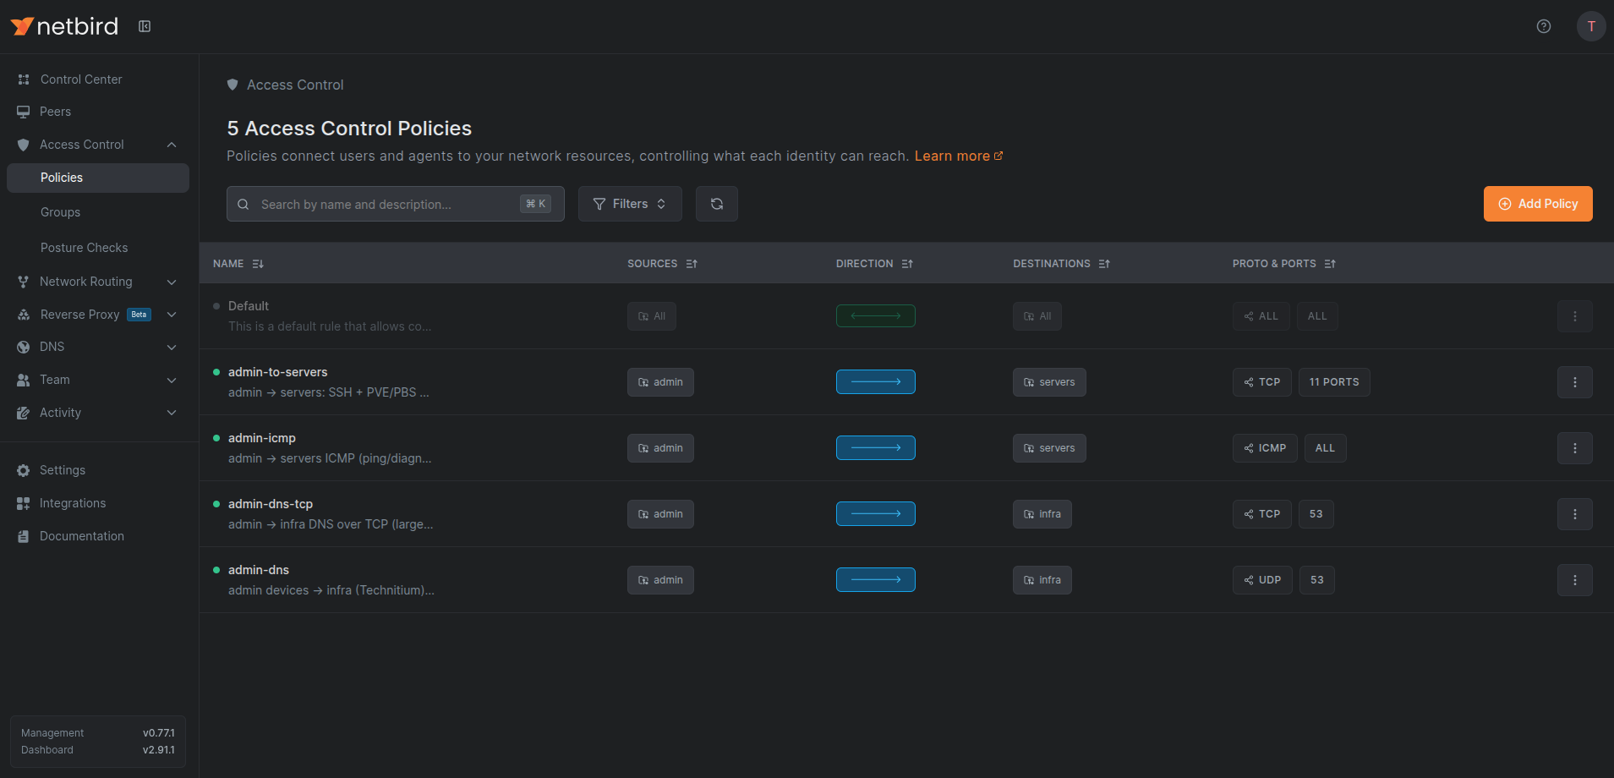Open the three-dot menu for admin-icmp
Image resolution: width=1614 pixels, height=778 pixels.
pyautogui.click(x=1575, y=448)
